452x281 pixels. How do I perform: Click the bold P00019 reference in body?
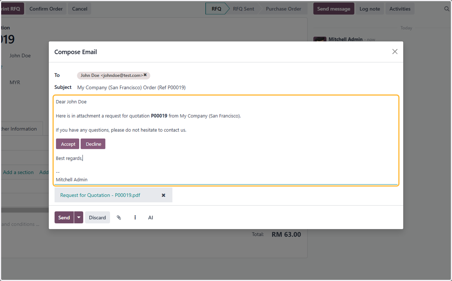pyautogui.click(x=159, y=116)
